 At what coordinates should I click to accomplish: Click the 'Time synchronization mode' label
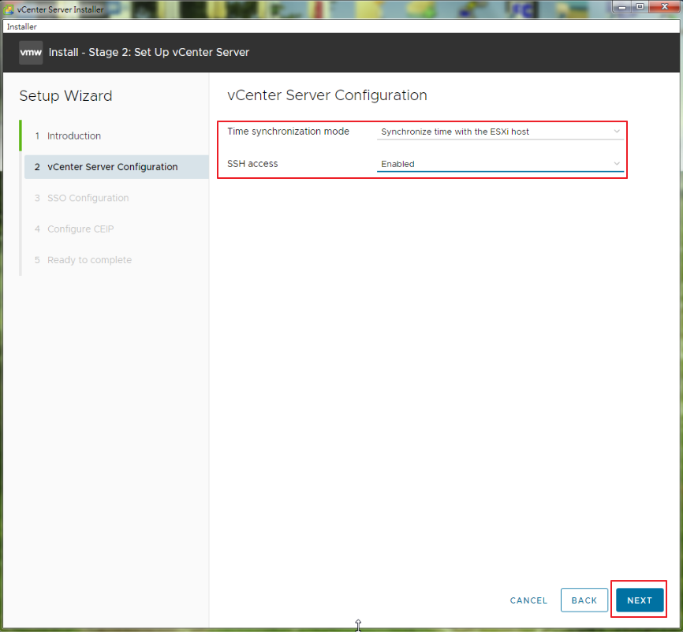click(x=288, y=132)
